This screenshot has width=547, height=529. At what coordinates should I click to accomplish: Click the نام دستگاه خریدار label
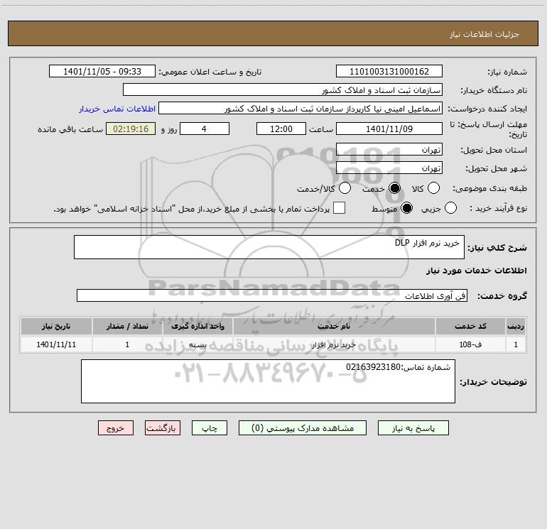point(494,90)
